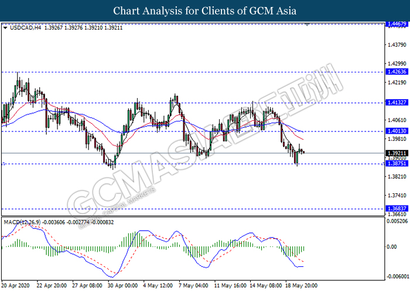Click the 1.42990 price axis value
The image size is (410, 292).
[397, 64]
